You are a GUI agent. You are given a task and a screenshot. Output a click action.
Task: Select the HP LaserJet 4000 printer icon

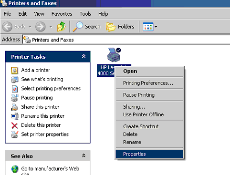point(114,55)
